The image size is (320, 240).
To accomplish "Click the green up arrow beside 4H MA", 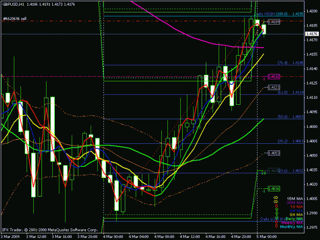I will (276, 210).
